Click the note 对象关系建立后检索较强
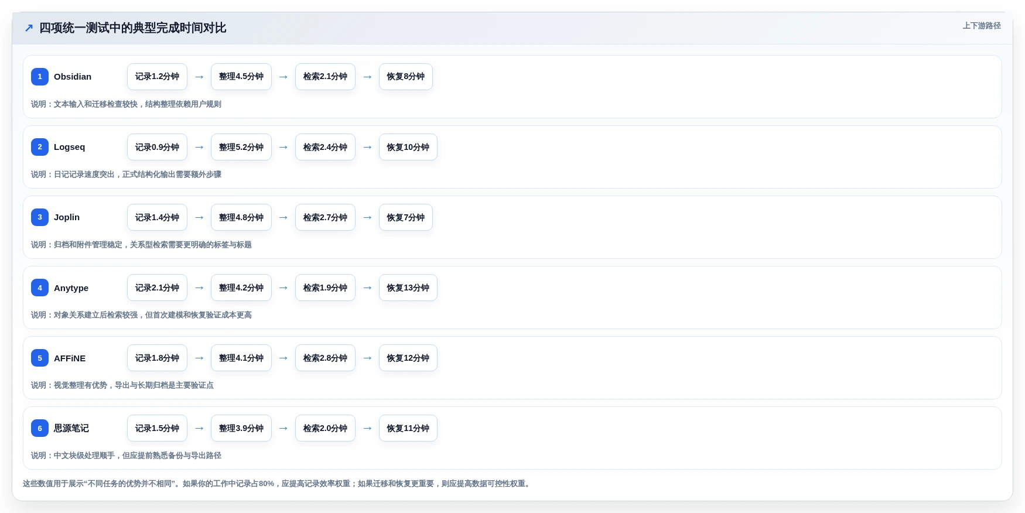The image size is (1025, 513). click(x=141, y=315)
